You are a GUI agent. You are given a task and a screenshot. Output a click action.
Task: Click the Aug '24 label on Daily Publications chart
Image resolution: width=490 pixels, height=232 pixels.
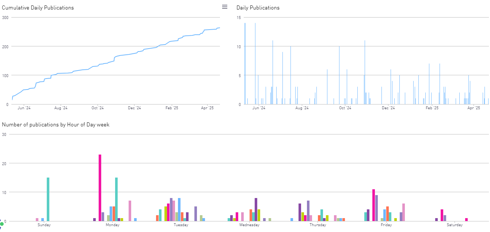302,108
